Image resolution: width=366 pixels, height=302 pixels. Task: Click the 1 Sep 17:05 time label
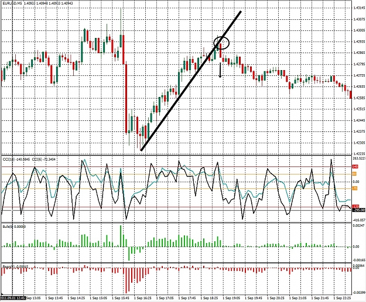pyautogui.click(x=165, y=298)
